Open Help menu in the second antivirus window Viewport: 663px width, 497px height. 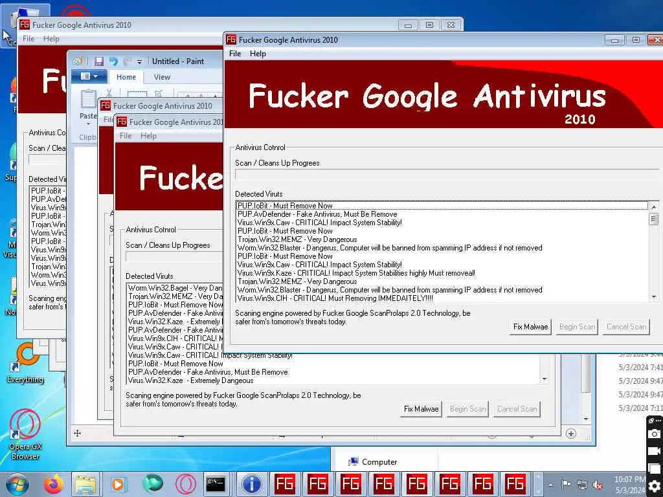(148, 136)
